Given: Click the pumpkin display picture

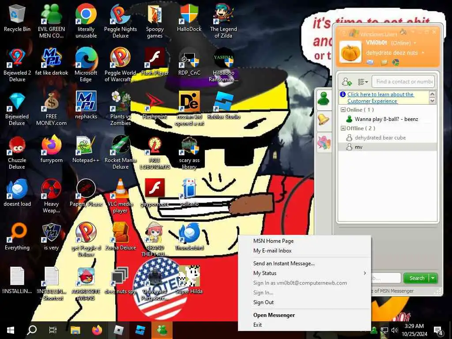Looking at the screenshot, I should 350,52.
